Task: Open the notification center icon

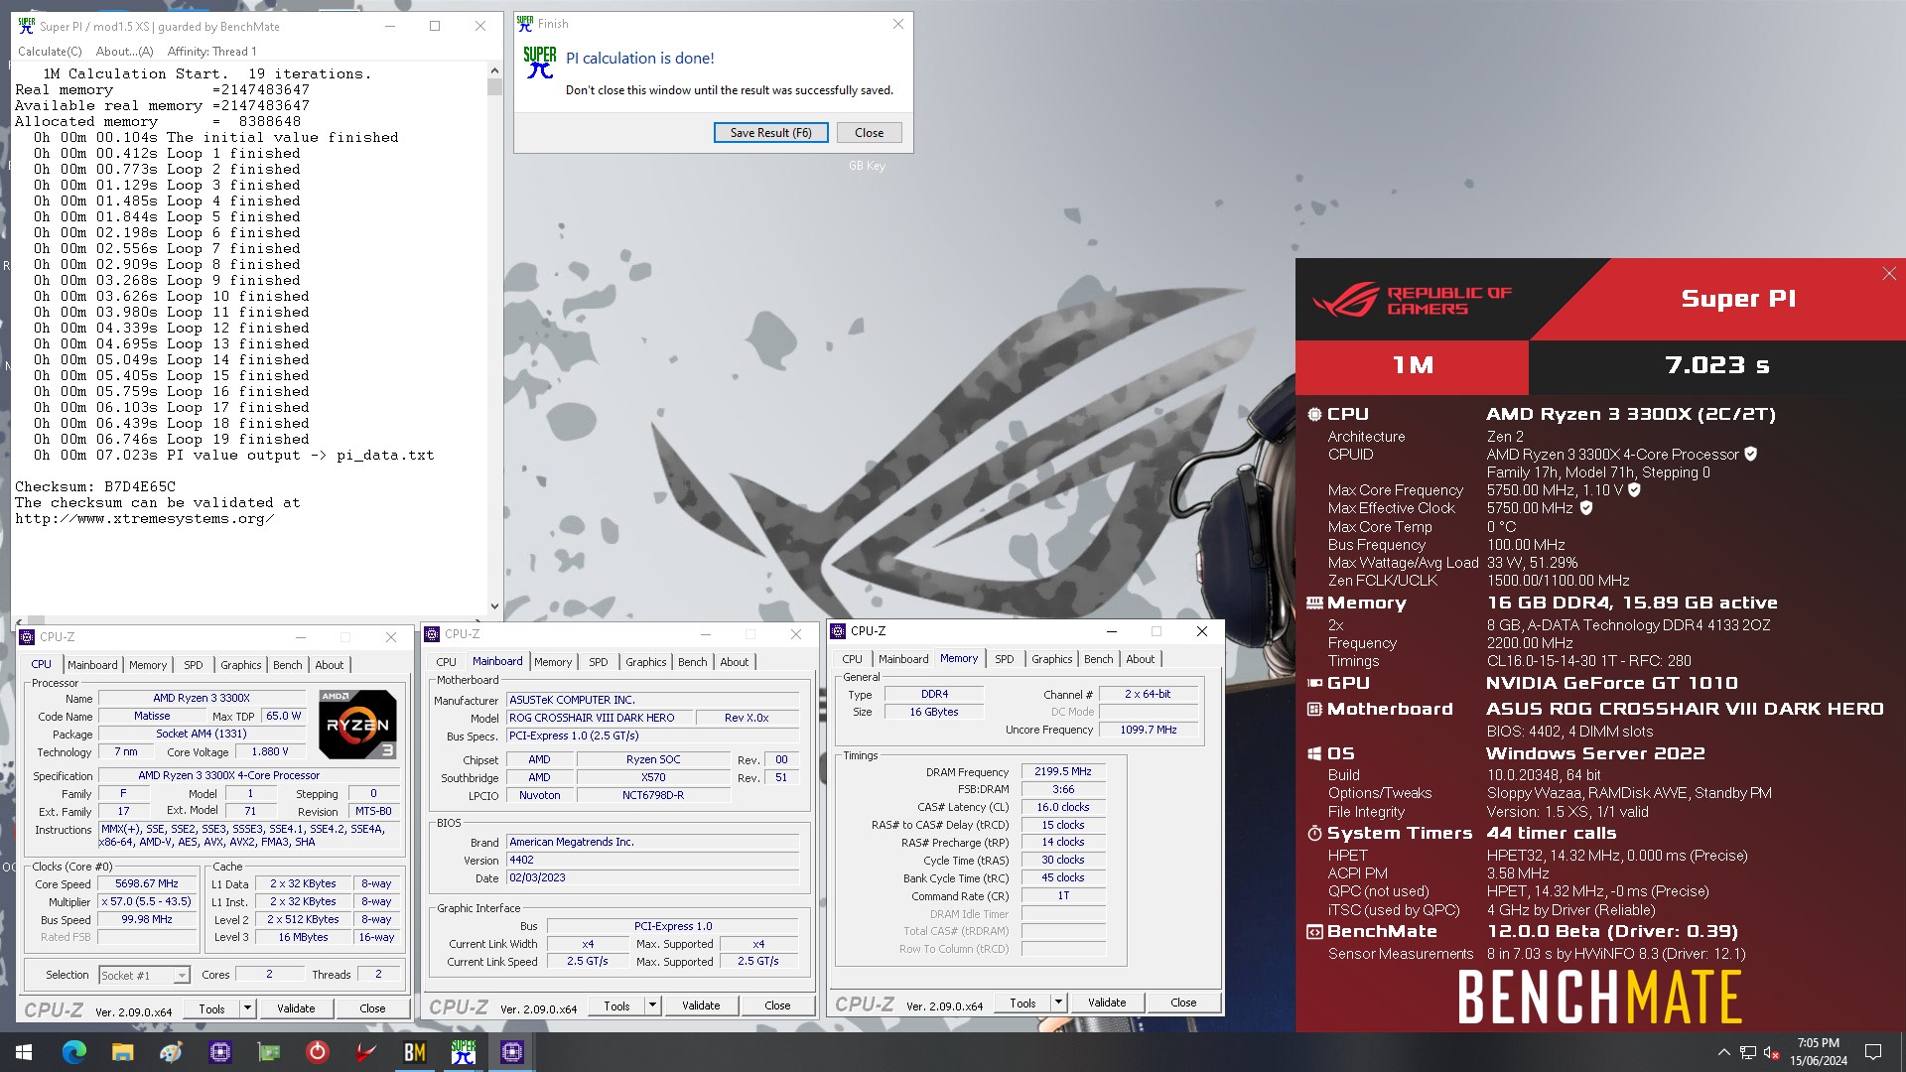Action: tap(1873, 1052)
